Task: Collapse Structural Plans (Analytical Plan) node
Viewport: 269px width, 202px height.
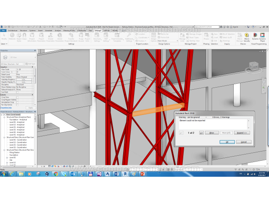Action: tap(4, 117)
